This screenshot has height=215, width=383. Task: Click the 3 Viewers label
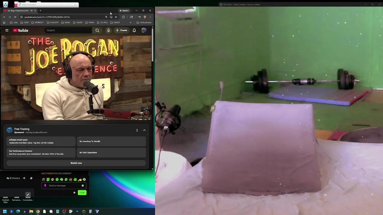pyautogui.click(x=13, y=178)
